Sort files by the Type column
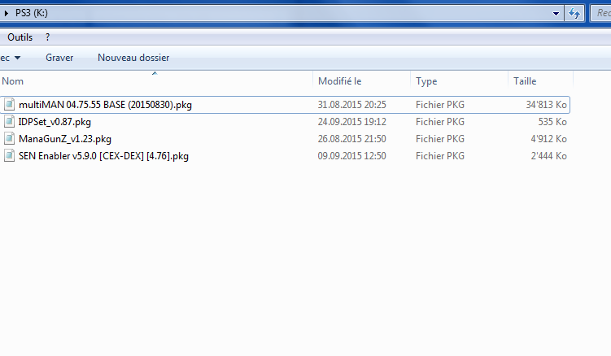The width and height of the screenshot is (611, 356). (x=426, y=81)
